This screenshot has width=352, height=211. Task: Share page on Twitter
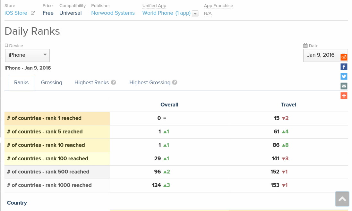(344, 76)
